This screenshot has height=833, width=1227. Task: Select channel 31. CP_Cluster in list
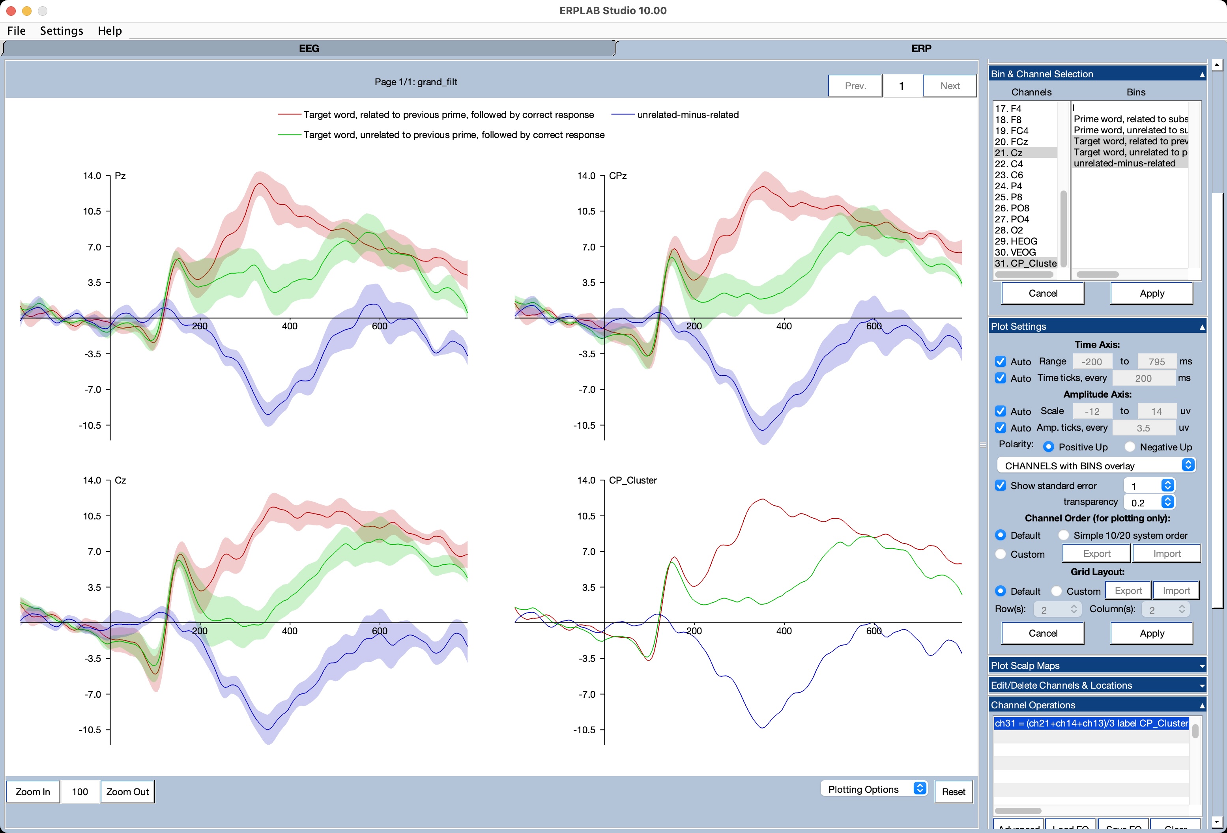click(1025, 263)
